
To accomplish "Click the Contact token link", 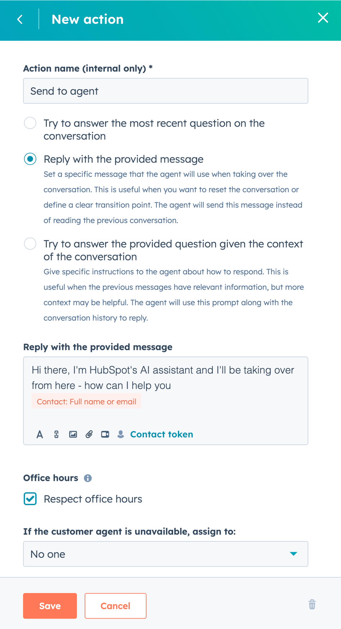I will pos(161,434).
